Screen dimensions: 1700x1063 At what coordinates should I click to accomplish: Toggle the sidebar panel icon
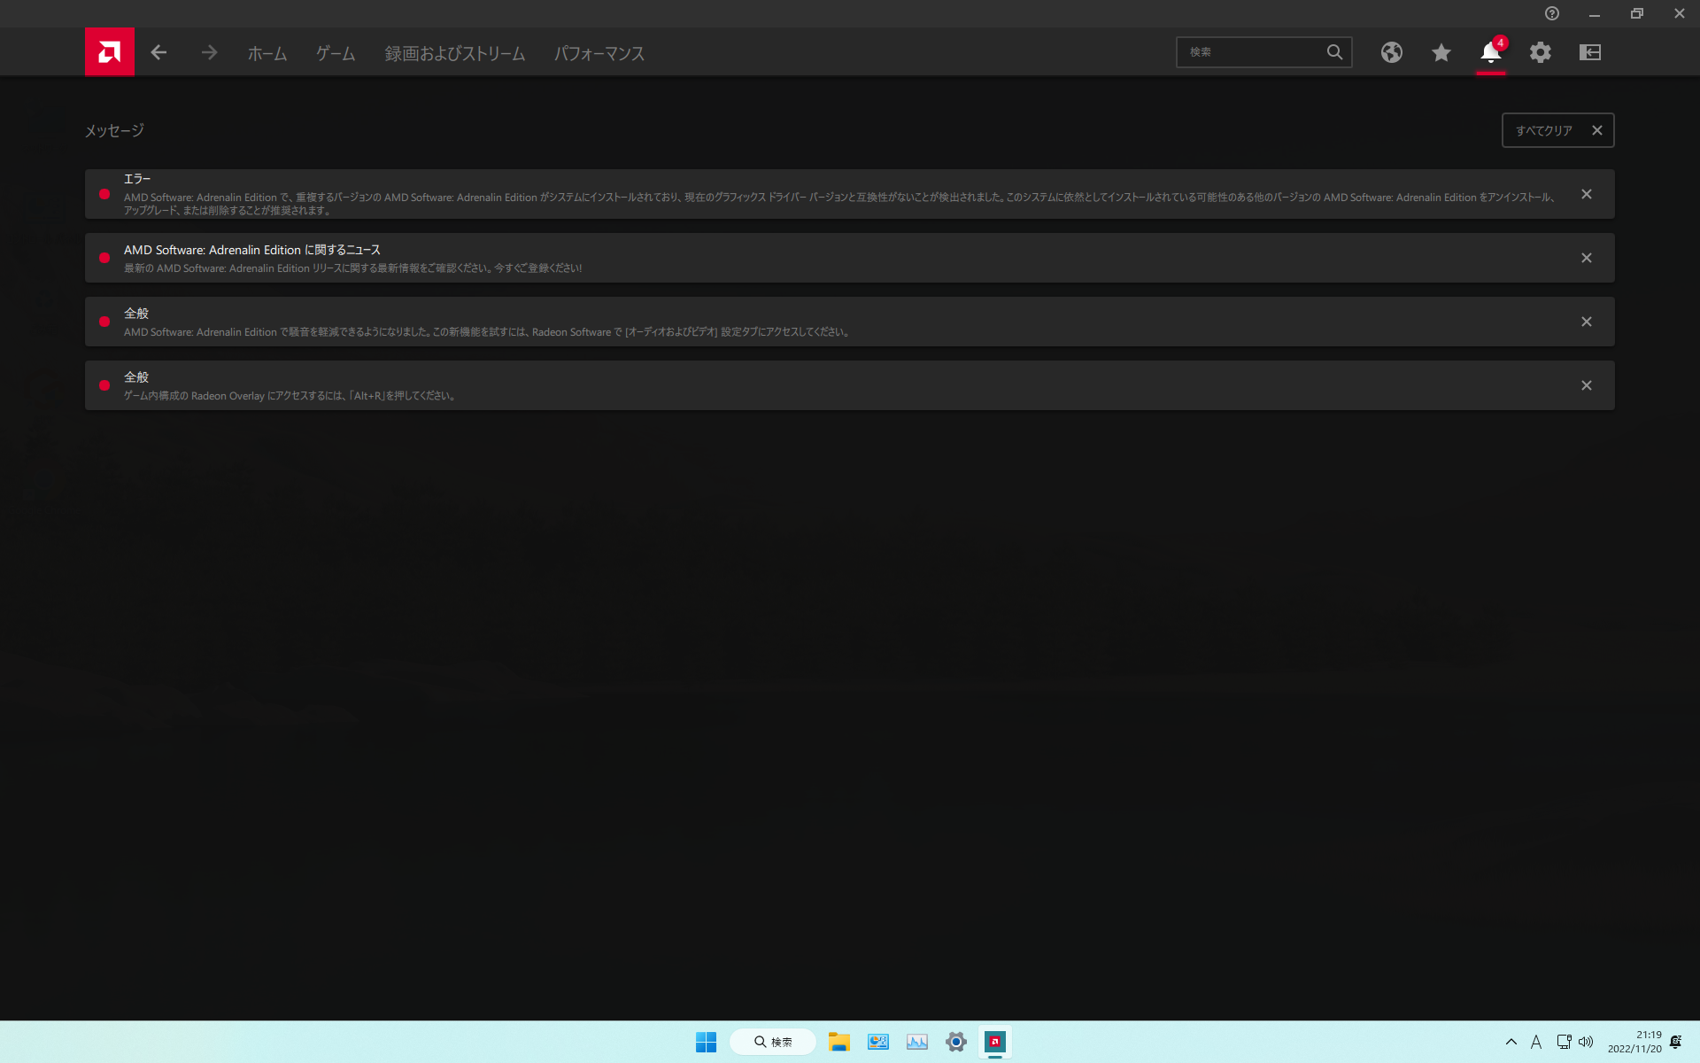(x=1590, y=52)
